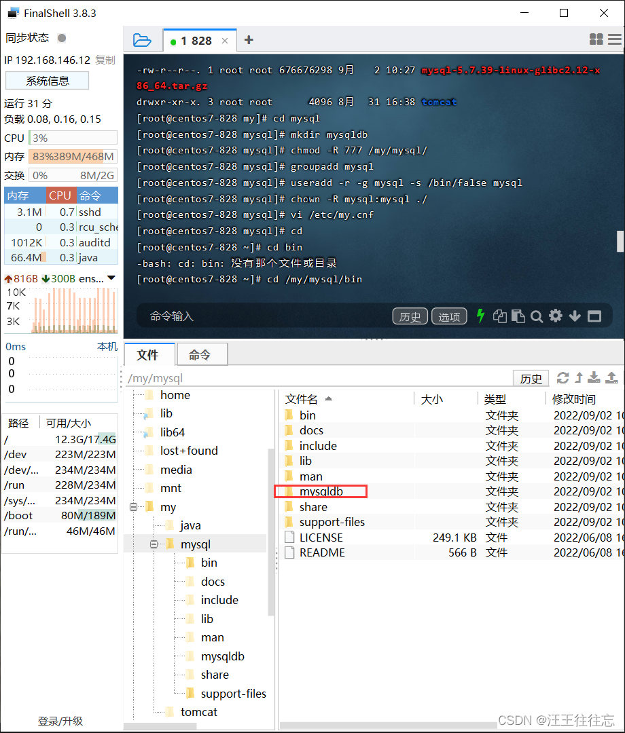The image size is (625, 733).
Task: Click the CPU usage progress bar
Action: (x=72, y=138)
